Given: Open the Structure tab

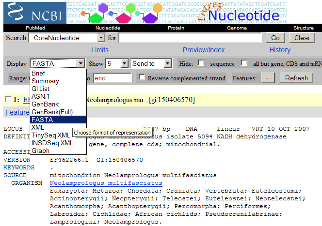Looking at the screenshot, I should tap(303, 28).
